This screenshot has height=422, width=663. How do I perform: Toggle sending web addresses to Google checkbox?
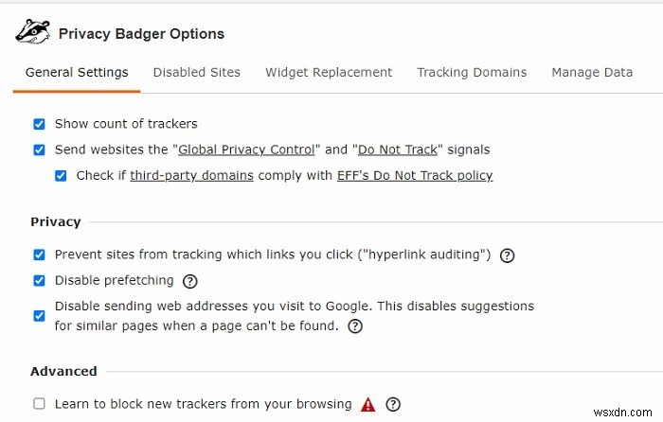[x=39, y=316]
